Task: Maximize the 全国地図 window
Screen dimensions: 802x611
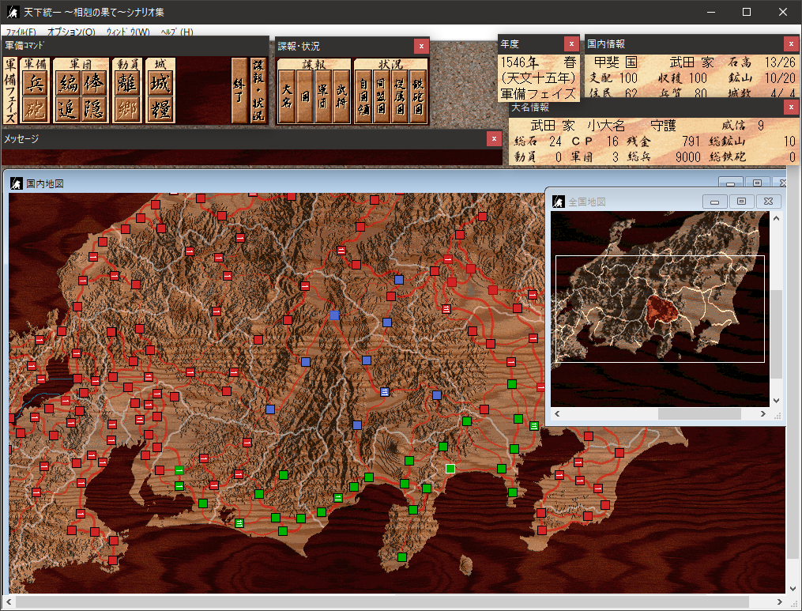Action: coord(741,202)
